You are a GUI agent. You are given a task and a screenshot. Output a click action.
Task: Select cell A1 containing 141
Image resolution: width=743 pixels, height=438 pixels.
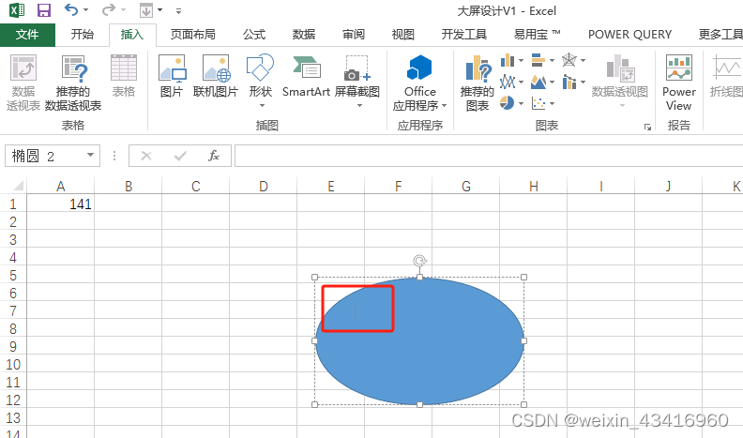pyautogui.click(x=61, y=204)
